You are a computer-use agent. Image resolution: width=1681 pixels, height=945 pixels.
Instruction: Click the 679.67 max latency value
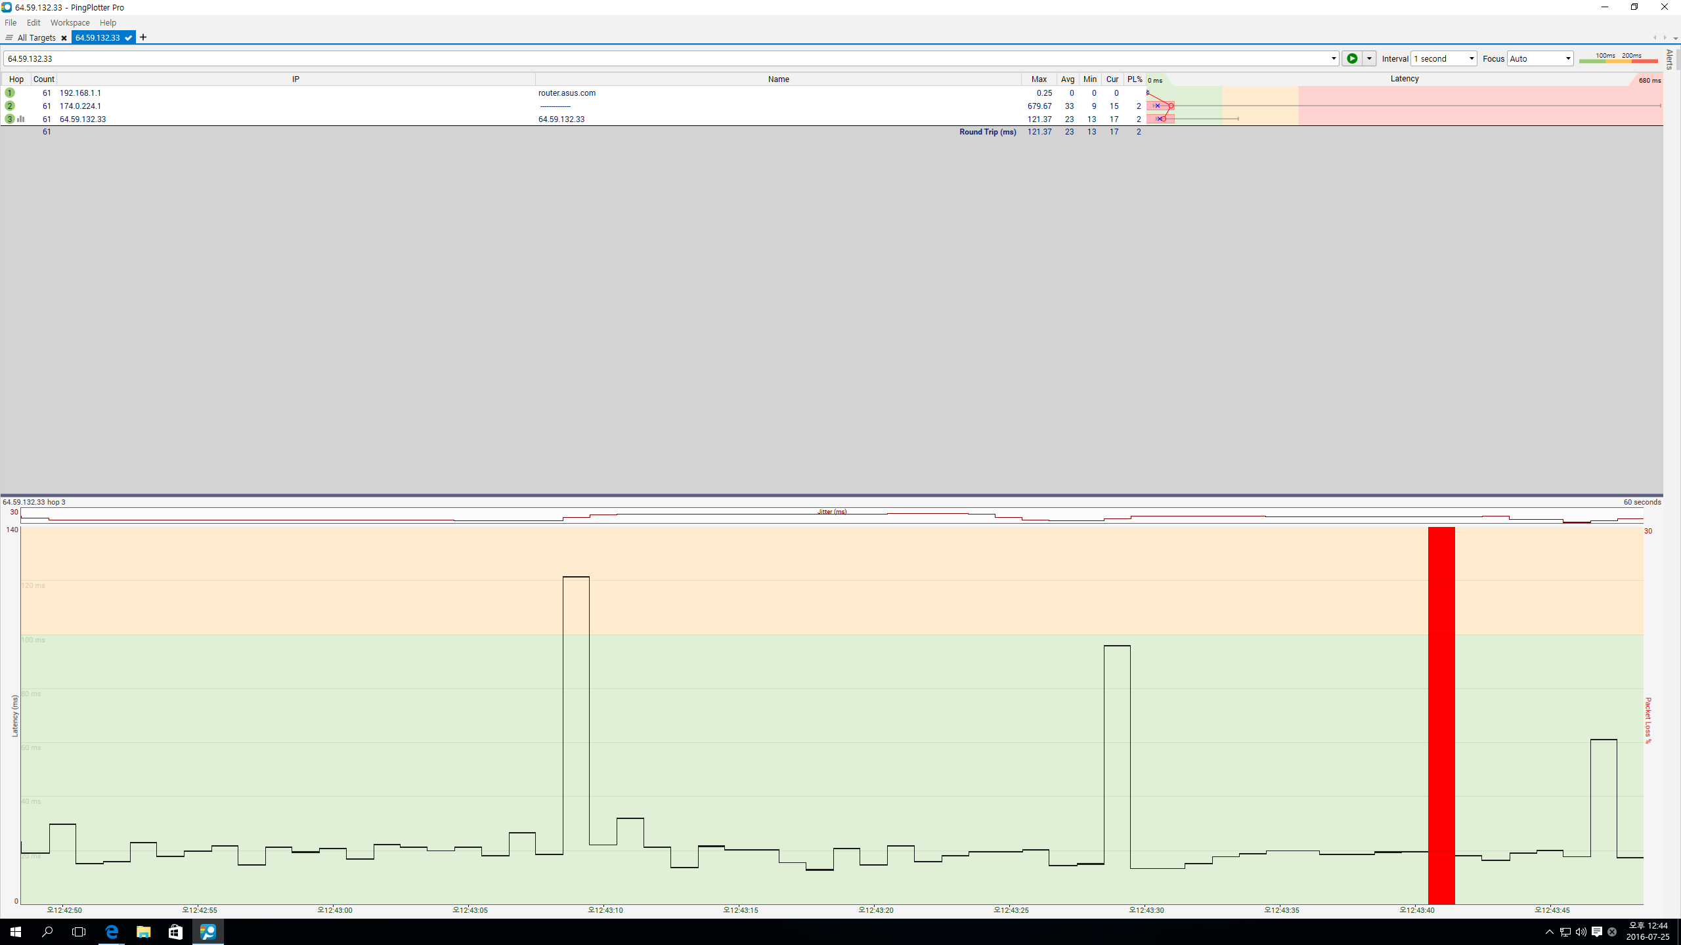click(1039, 106)
